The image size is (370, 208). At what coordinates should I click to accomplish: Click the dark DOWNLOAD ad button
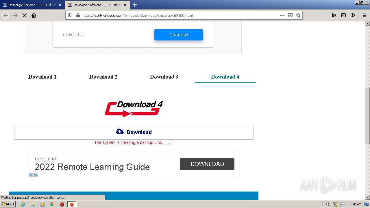pyautogui.click(x=207, y=164)
